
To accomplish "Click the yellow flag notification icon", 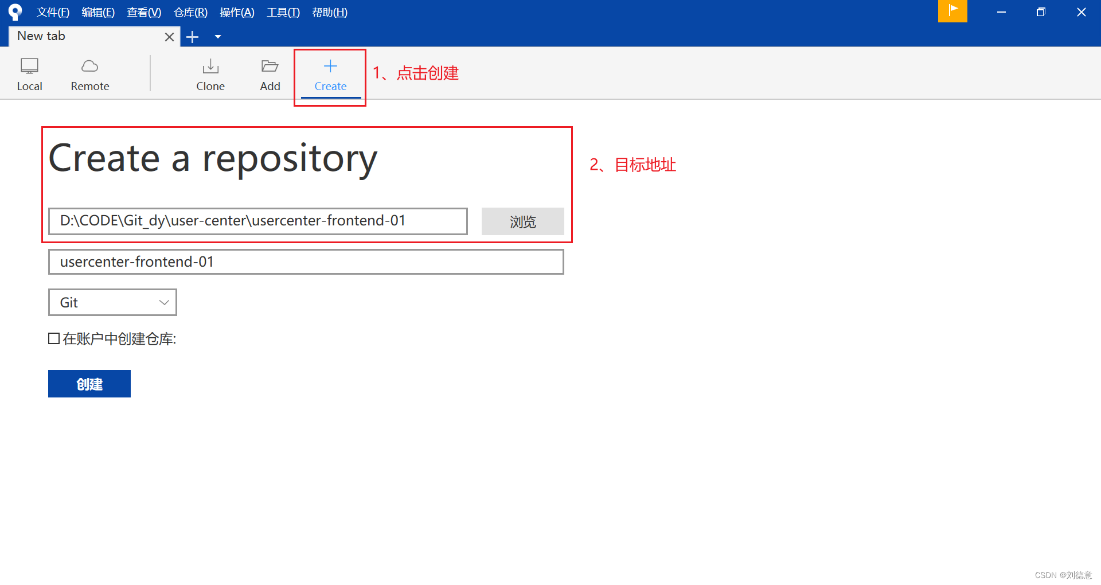I will click(x=952, y=11).
